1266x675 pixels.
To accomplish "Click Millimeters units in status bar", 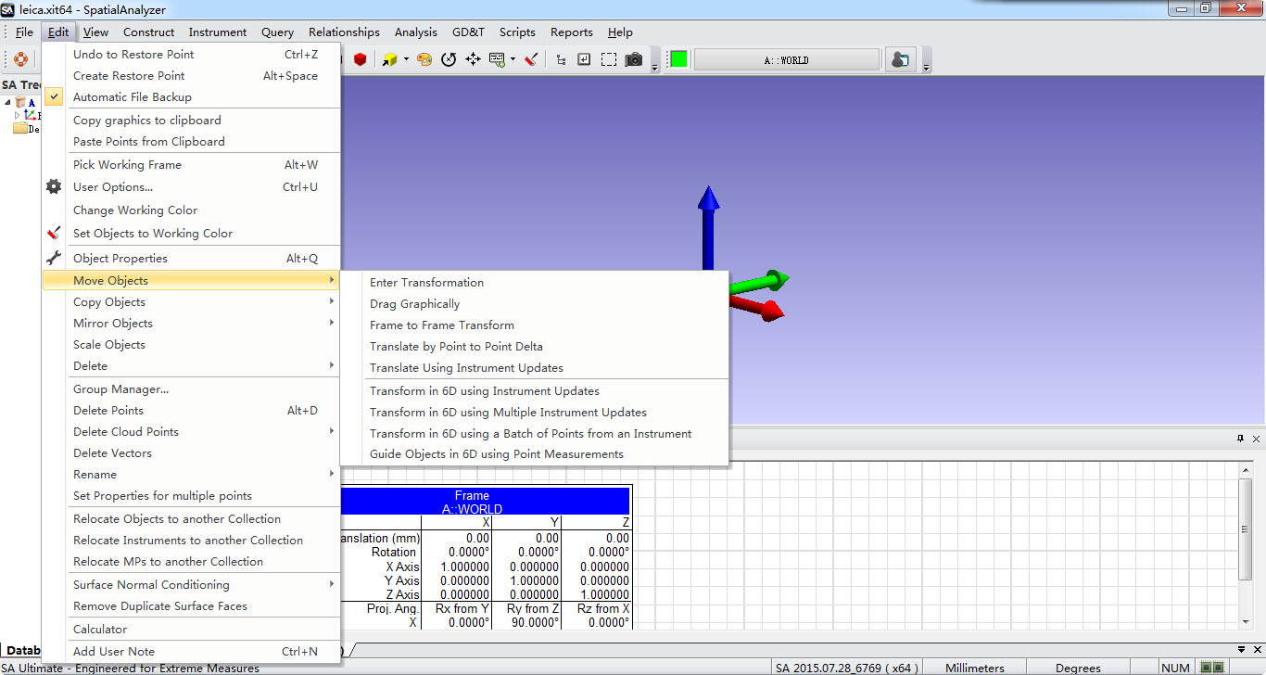I will [974, 668].
